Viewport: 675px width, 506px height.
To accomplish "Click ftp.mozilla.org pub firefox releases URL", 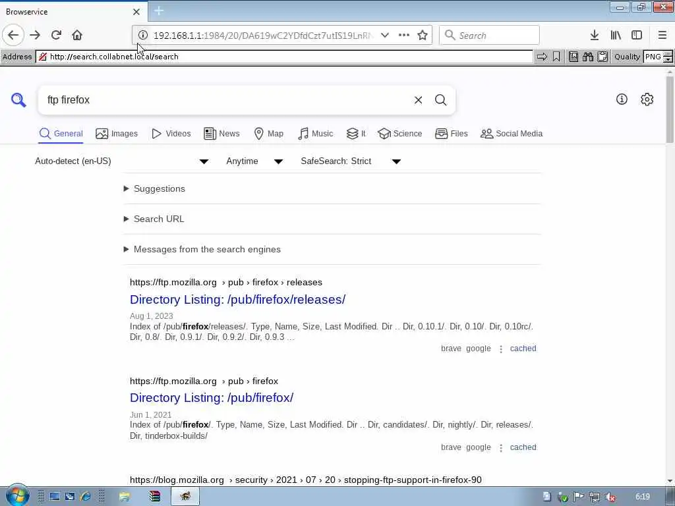I will (x=226, y=283).
